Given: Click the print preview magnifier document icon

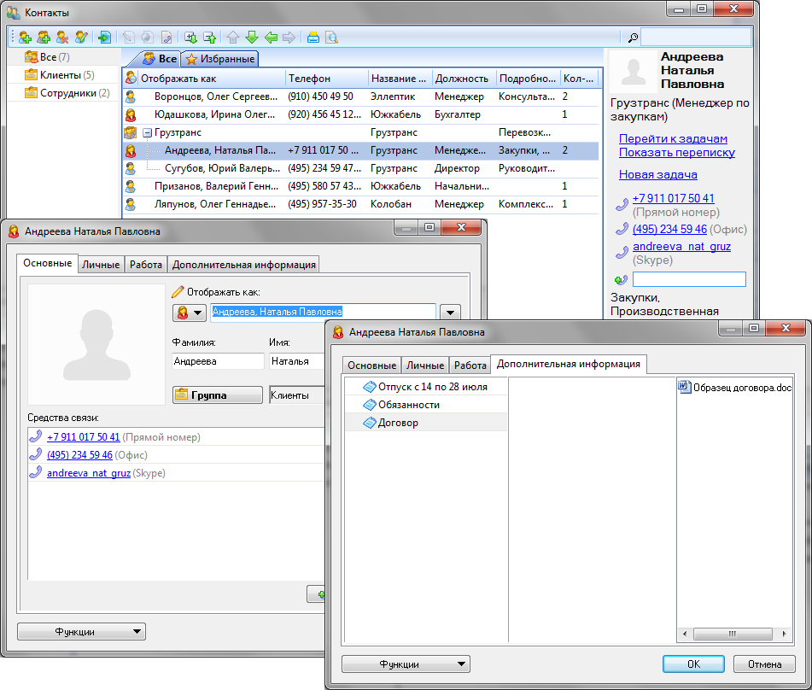Looking at the screenshot, I should (331, 38).
